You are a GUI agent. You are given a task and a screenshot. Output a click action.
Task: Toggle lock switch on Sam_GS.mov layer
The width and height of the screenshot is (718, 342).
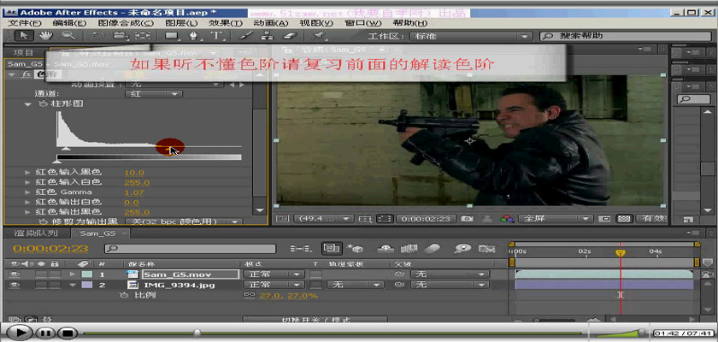(55, 274)
